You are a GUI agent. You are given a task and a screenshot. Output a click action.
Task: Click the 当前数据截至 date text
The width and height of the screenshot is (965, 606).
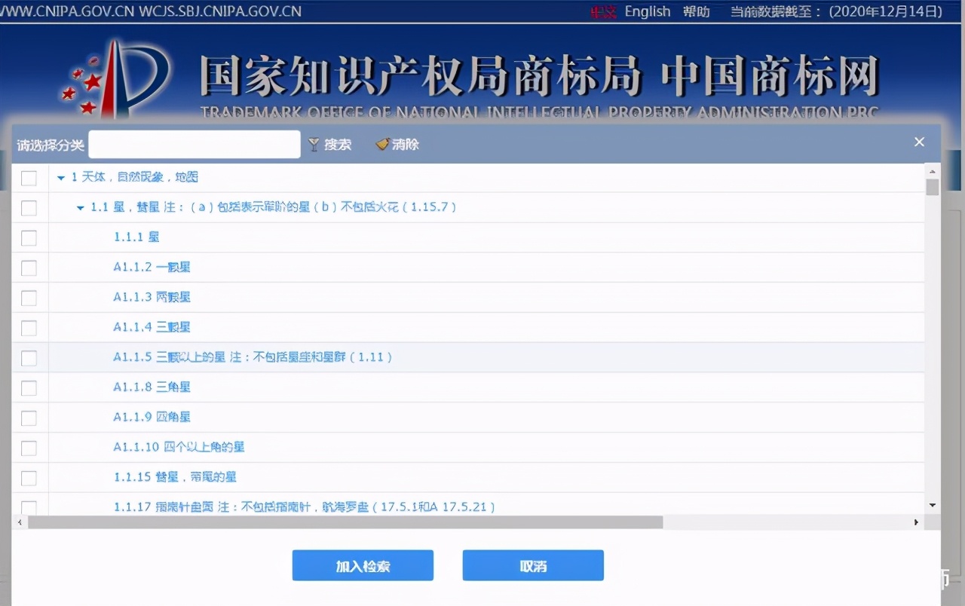pyautogui.click(x=837, y=11)
